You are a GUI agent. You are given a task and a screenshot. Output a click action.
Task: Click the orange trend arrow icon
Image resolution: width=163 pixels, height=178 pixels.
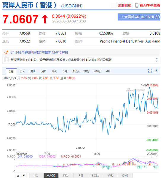(x=6, y=52)
